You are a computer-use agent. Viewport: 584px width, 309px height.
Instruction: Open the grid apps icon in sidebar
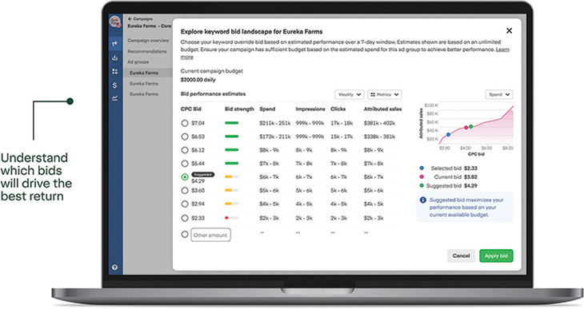pos(114,71)
